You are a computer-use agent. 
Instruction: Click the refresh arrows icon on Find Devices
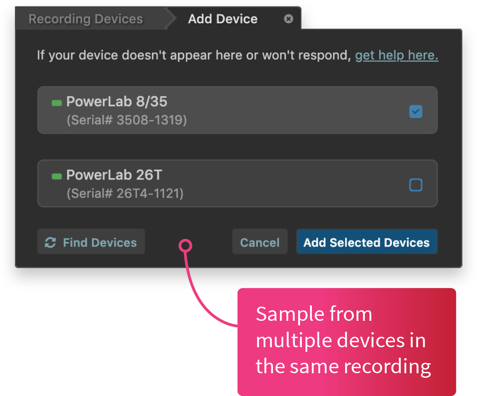50,242
